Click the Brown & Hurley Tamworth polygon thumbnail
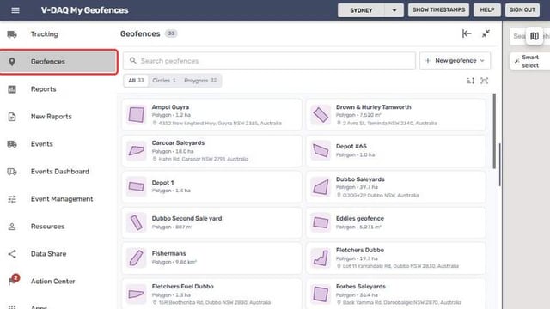 click(x=321, y=114)
